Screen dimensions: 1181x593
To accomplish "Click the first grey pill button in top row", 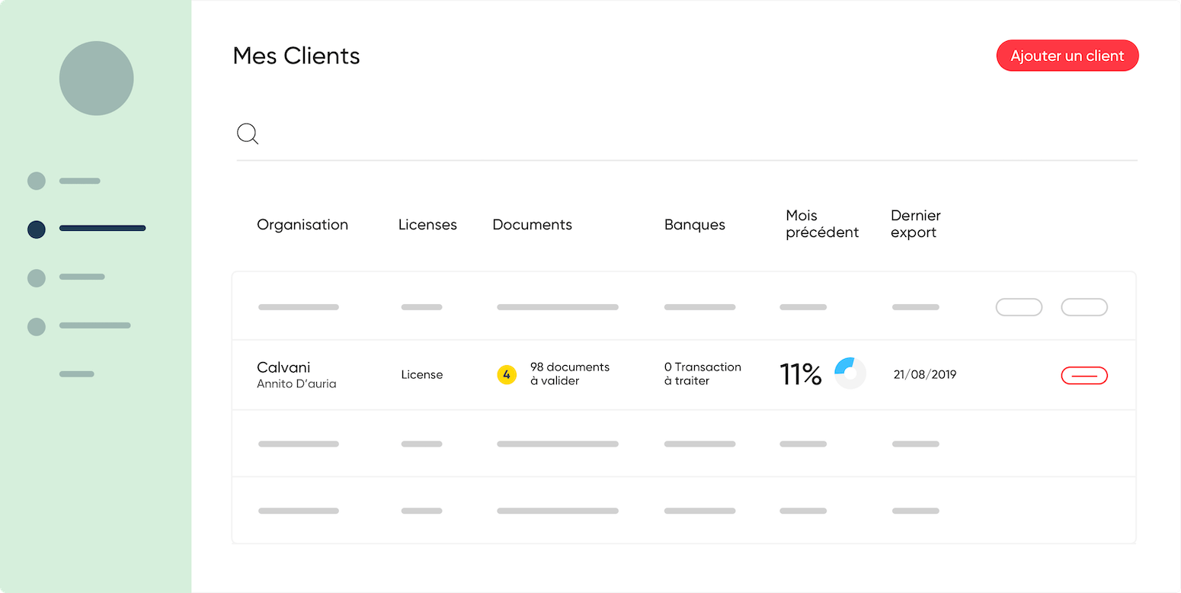I will click(1019, 307).
